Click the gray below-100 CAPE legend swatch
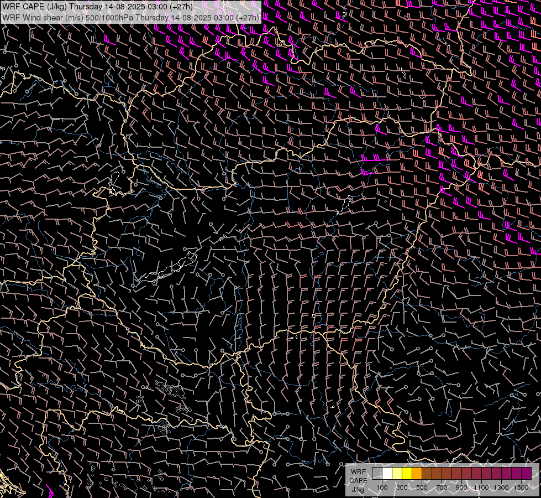Screen dimensions: 541x498 (x=377, y=473)
